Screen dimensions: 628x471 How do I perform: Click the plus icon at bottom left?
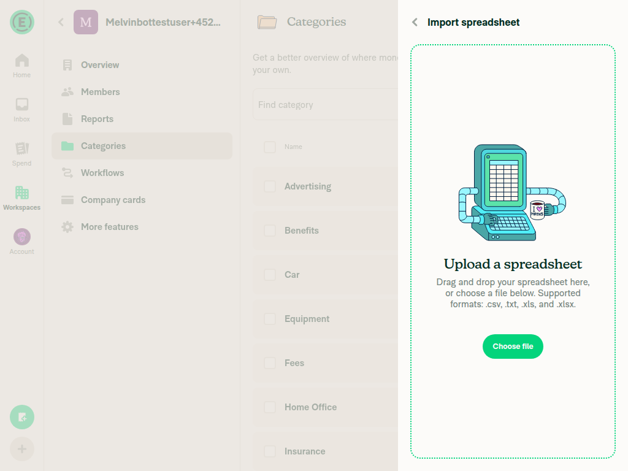click(22, 449)
